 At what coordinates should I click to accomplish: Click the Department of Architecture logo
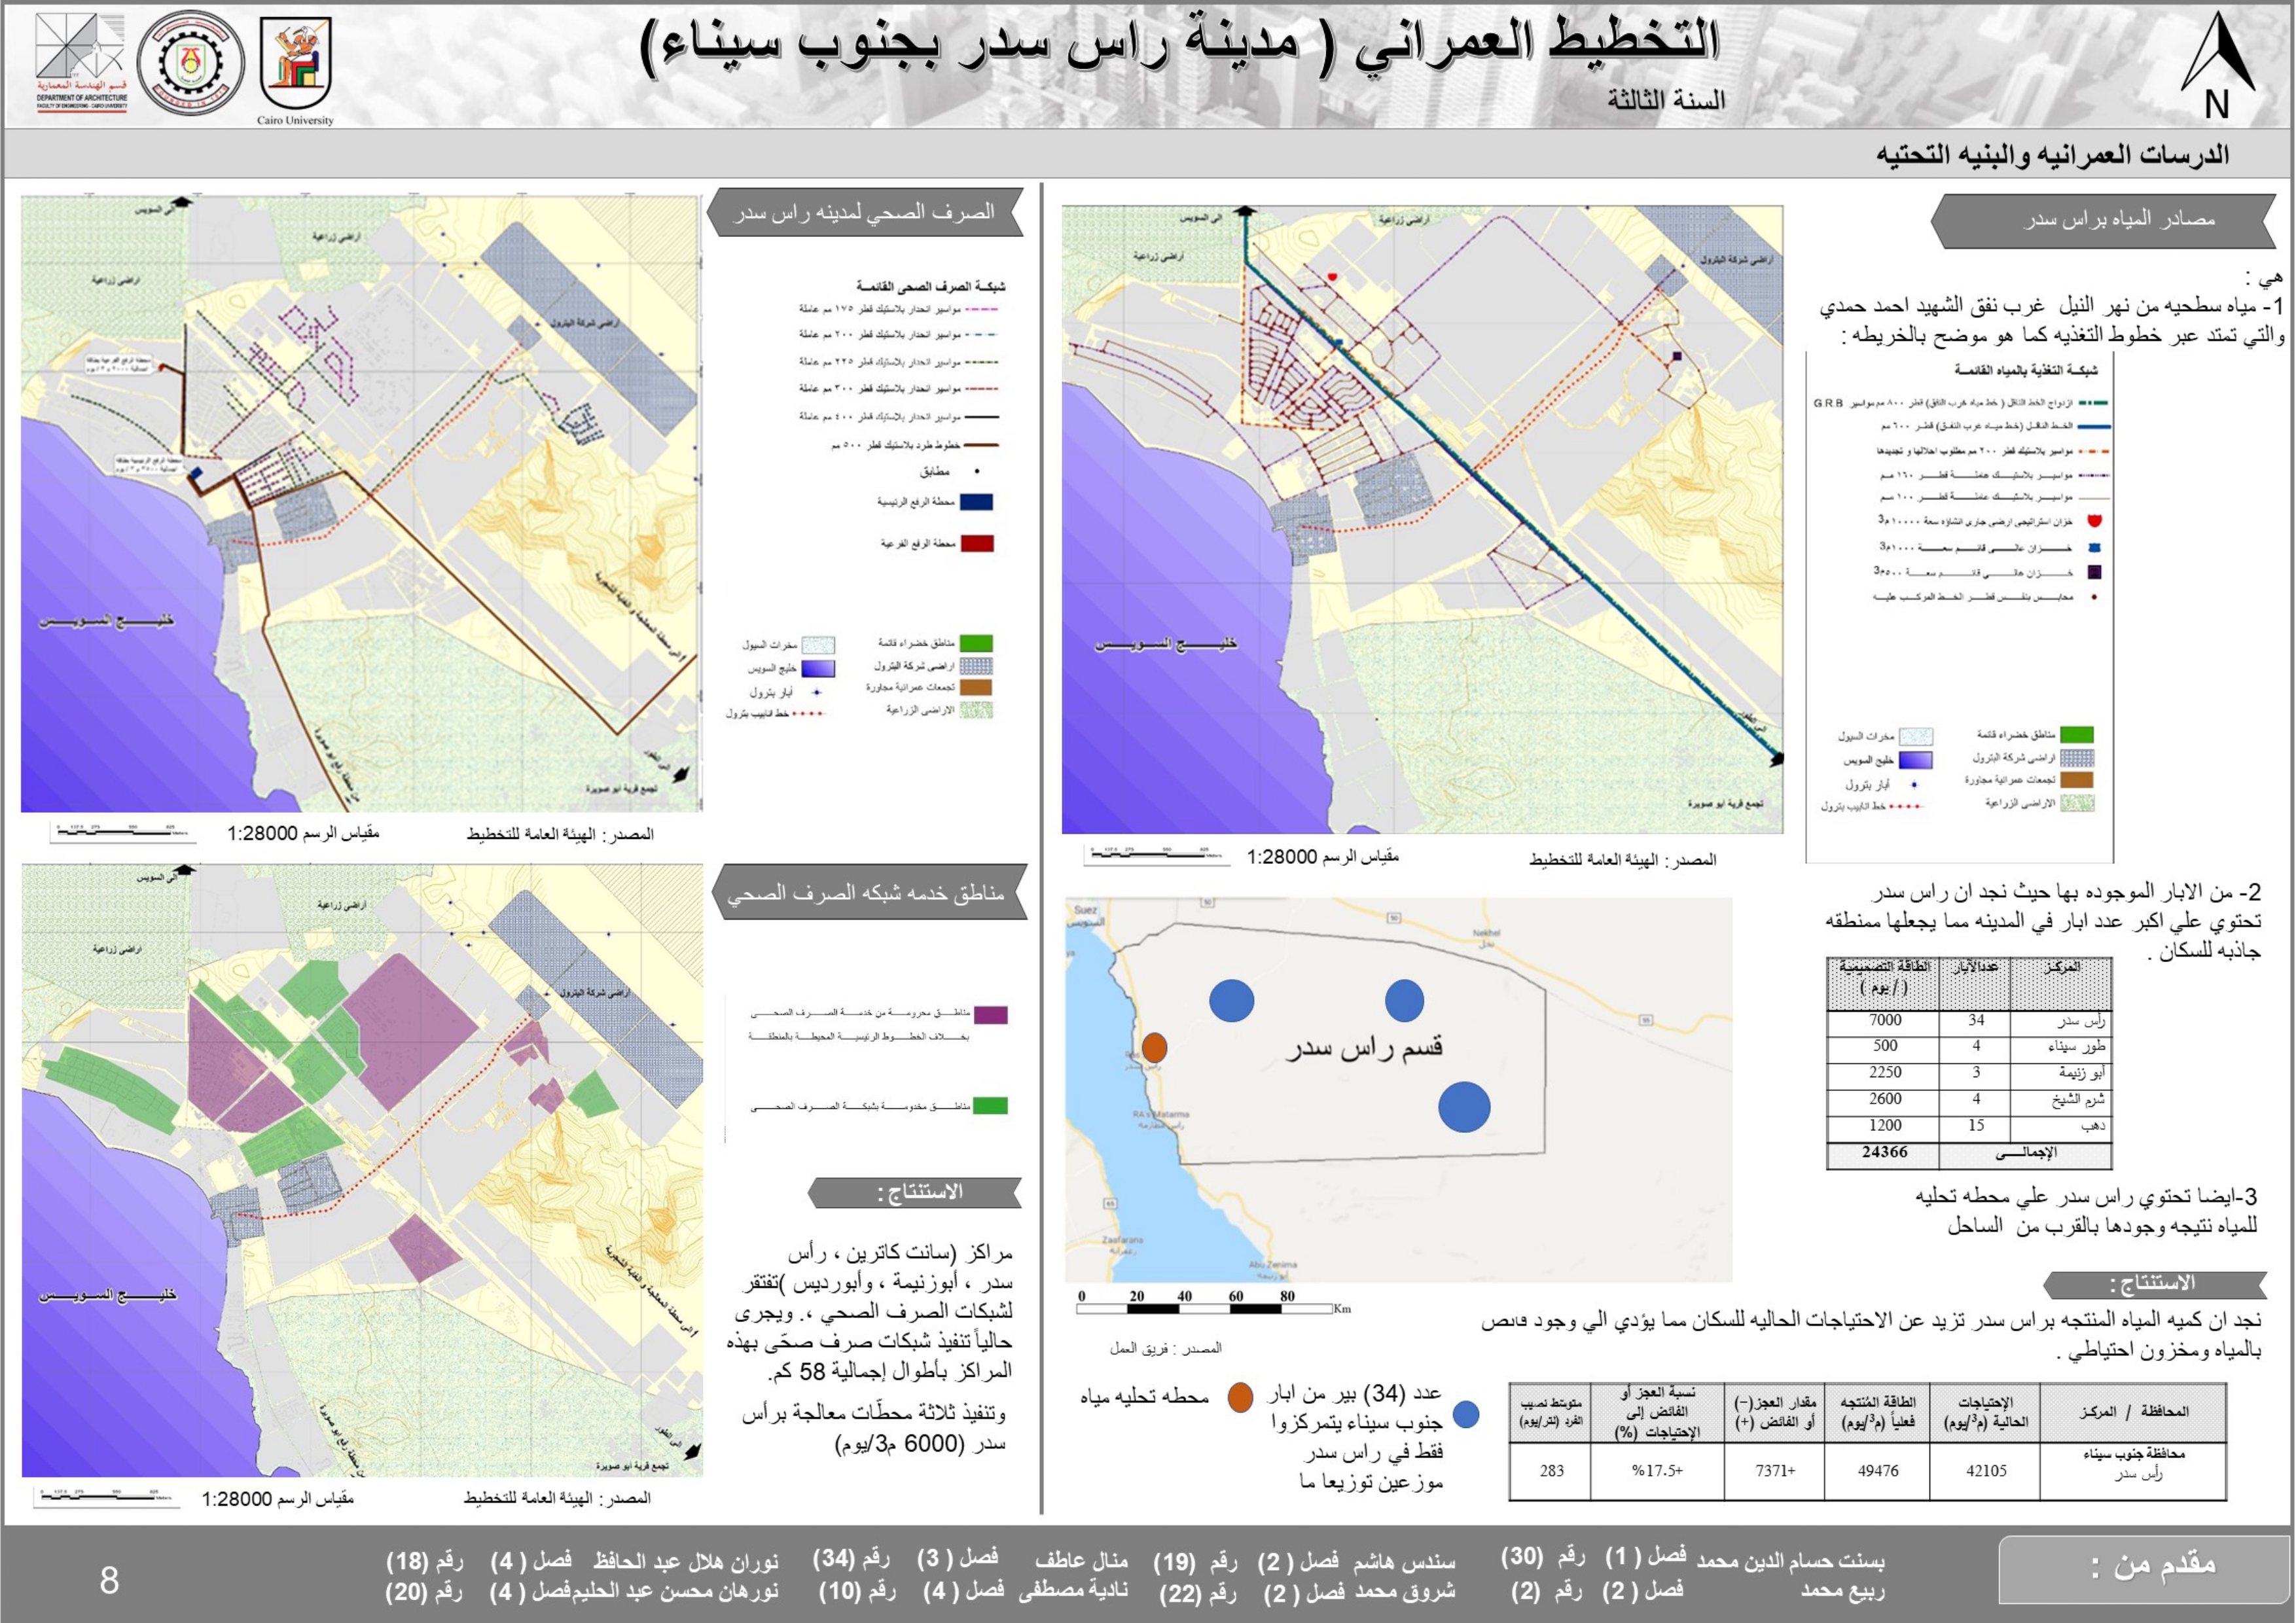[x=81, y=62]
